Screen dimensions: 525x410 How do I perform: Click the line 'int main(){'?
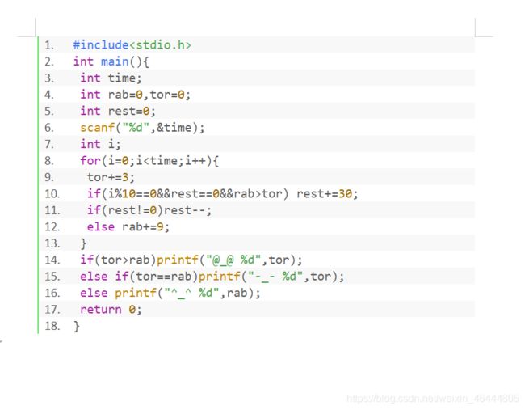pyautogui.click(x=111, y=61)
